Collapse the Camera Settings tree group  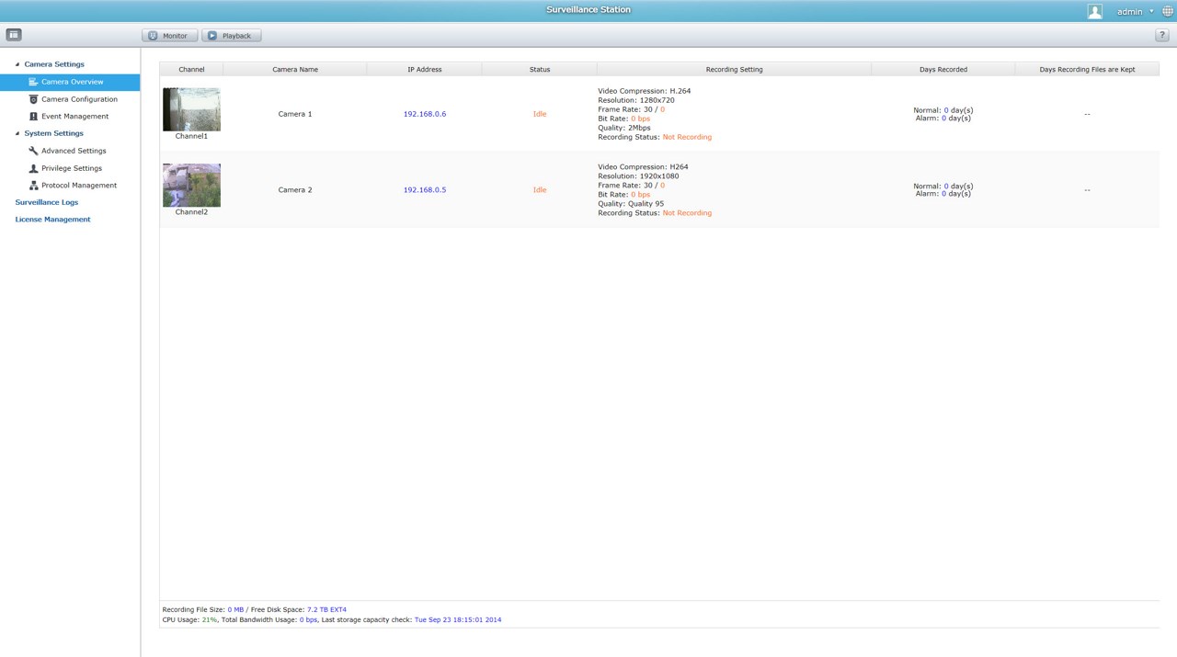coord(17,64)
